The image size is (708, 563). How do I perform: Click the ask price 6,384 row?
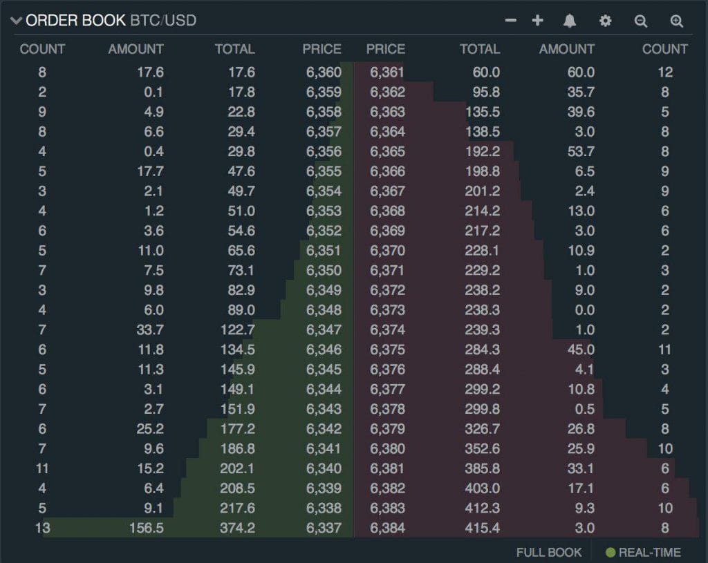(x=387, y=528)
